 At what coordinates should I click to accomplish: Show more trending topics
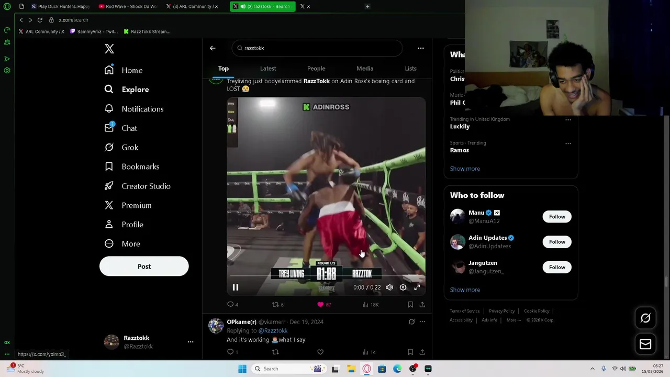point(465,169)
